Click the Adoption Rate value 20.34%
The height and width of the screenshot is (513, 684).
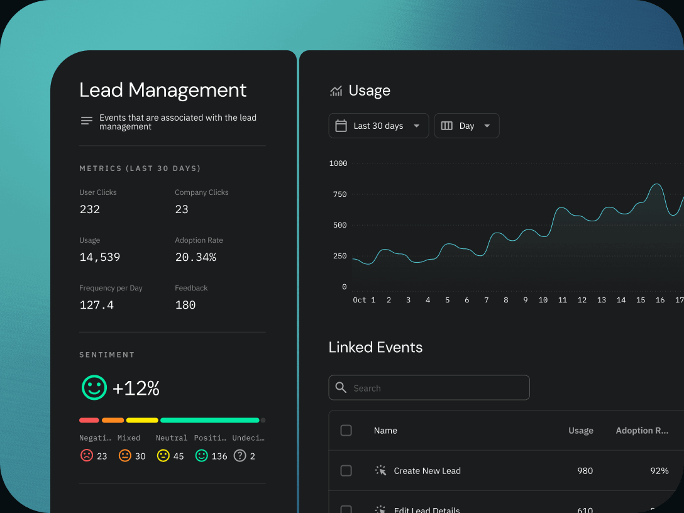coord(196,257)
